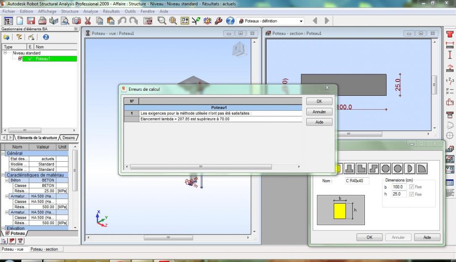Click the red column icon atop the right toolbar
The height and width of the screenshot is (262, 456).
point(450,34)
